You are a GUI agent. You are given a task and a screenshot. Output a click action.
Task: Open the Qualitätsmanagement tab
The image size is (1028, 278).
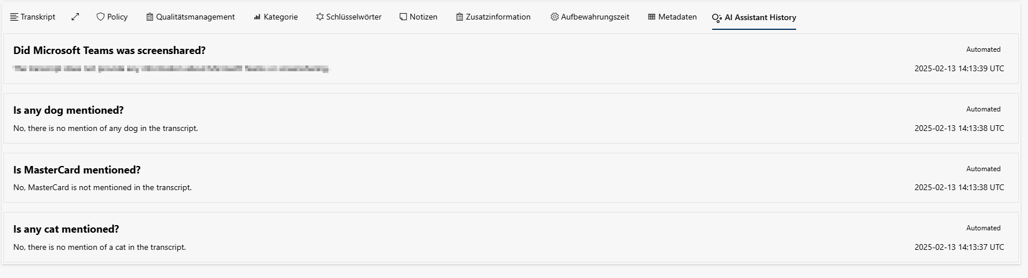pos(190,17)
